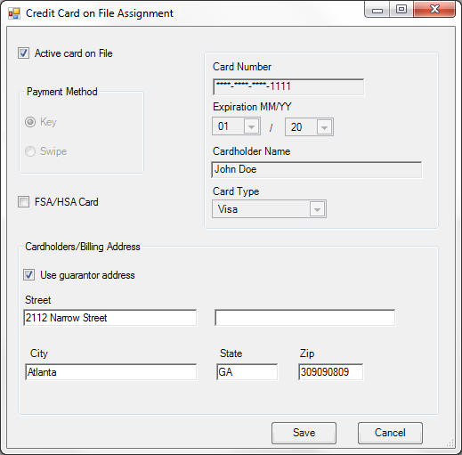The height and width of the screenshot is (455, 462).
Task: Maximize the Credit Card on File window
Action: 401,10
